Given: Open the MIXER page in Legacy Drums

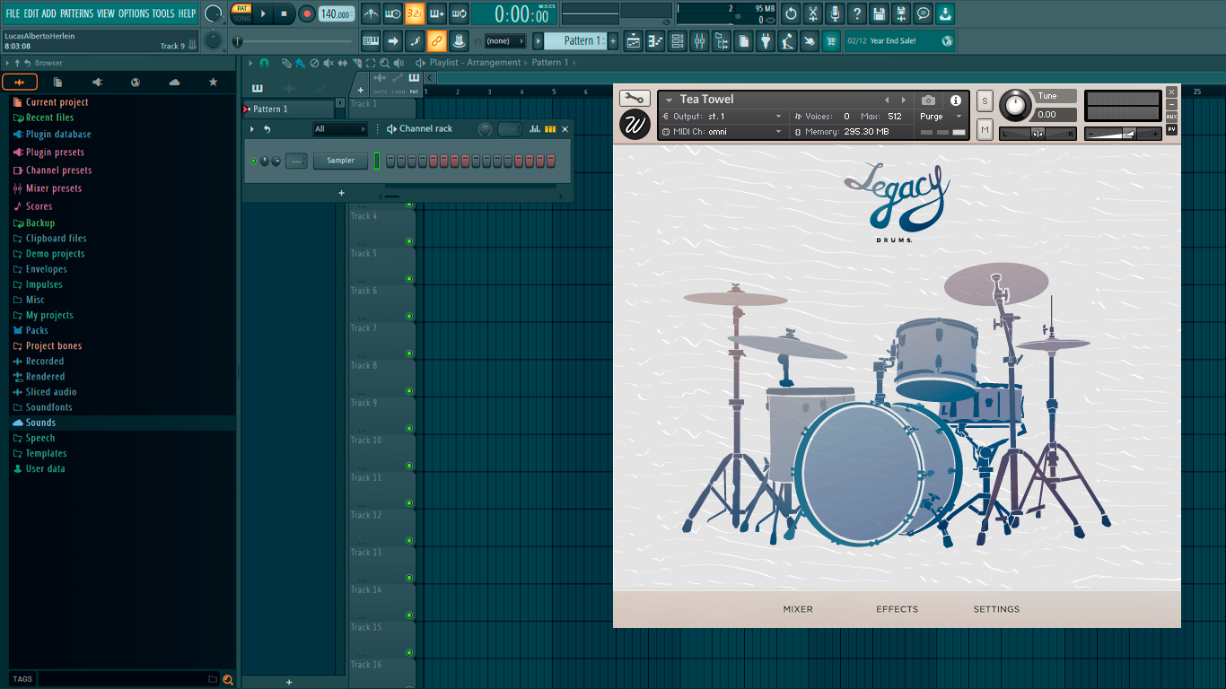Looking at the screenshot, I should 798,609.
